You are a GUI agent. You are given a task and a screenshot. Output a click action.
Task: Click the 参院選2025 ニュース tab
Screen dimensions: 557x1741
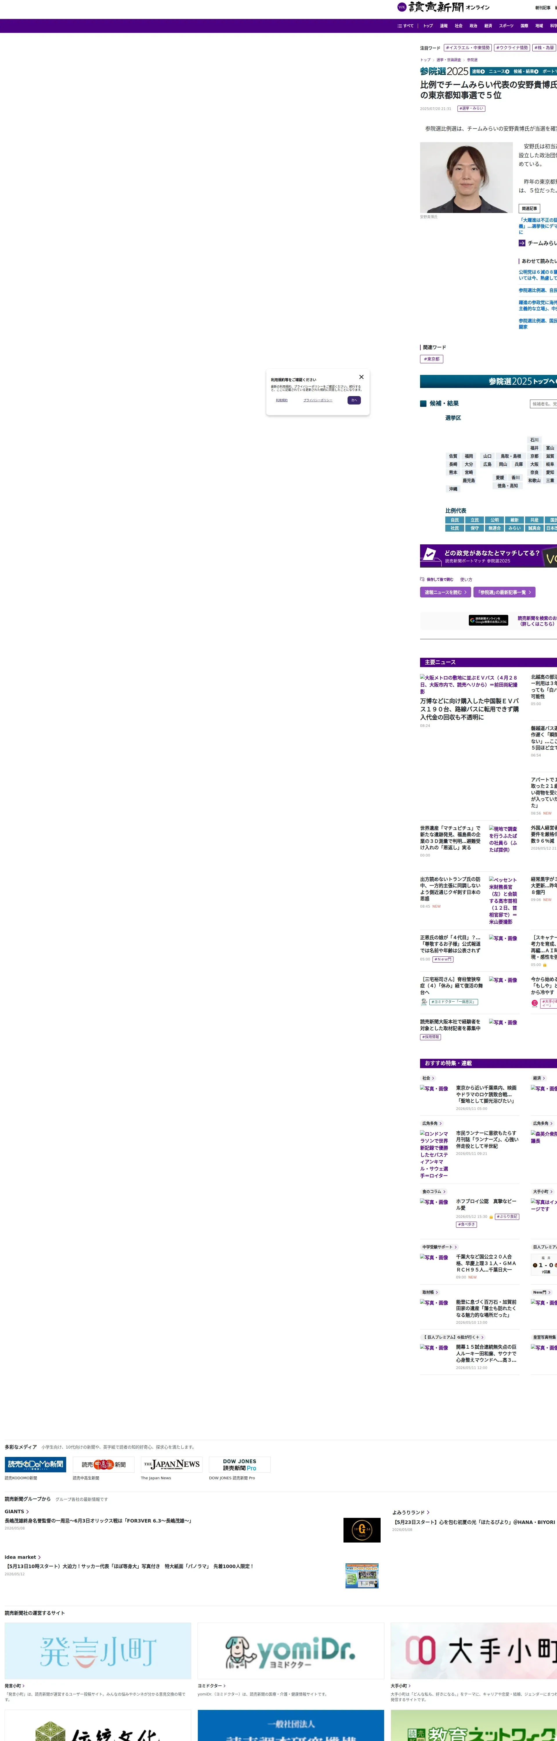tap(499, 72)
